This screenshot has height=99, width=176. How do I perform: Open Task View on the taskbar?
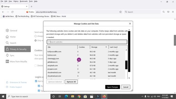pos(60,97)
